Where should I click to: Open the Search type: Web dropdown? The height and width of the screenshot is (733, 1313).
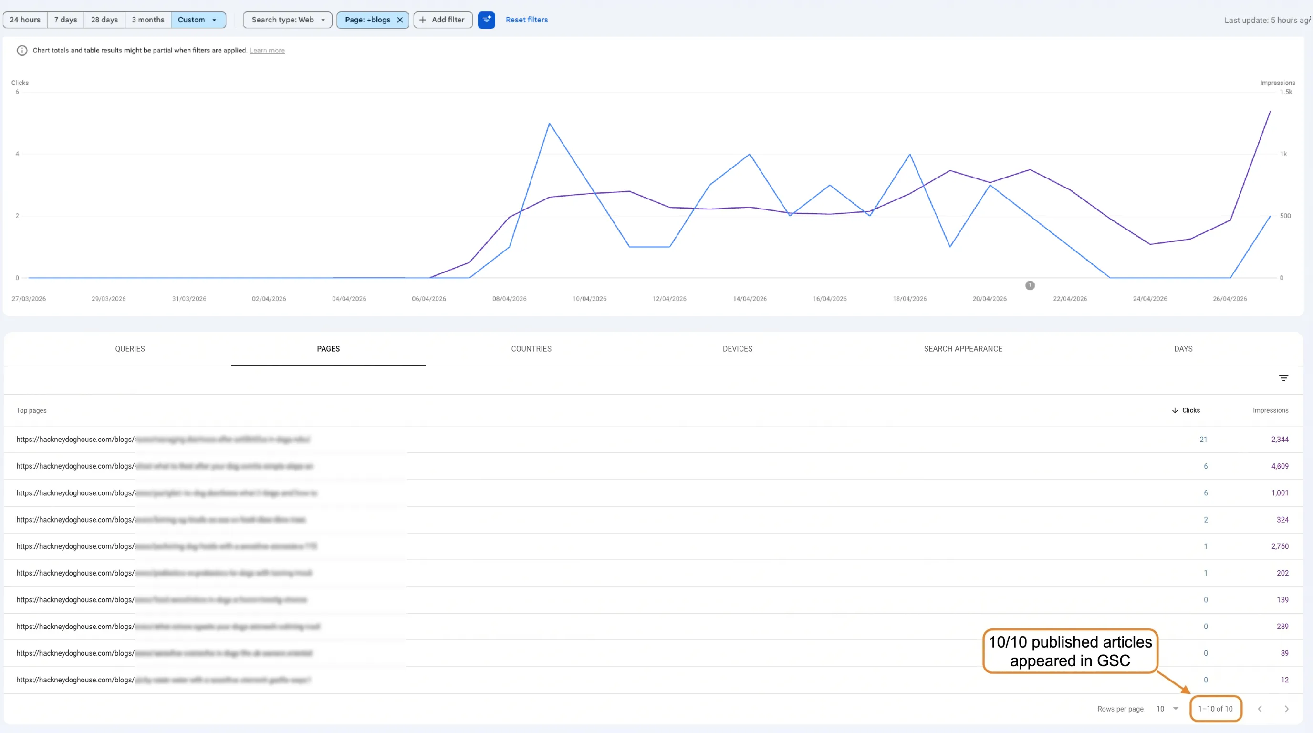tap(288, 20)
